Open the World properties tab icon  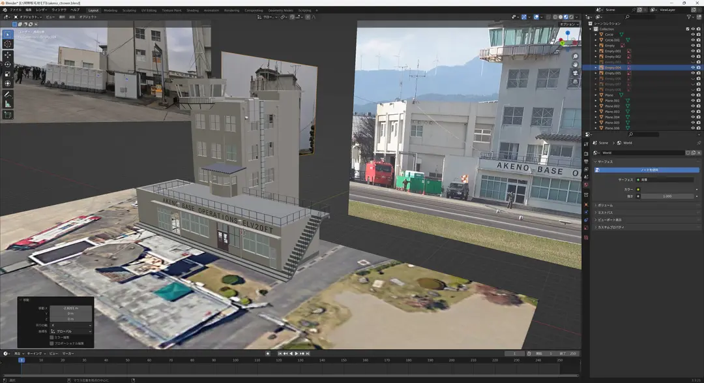pos(586,185)
